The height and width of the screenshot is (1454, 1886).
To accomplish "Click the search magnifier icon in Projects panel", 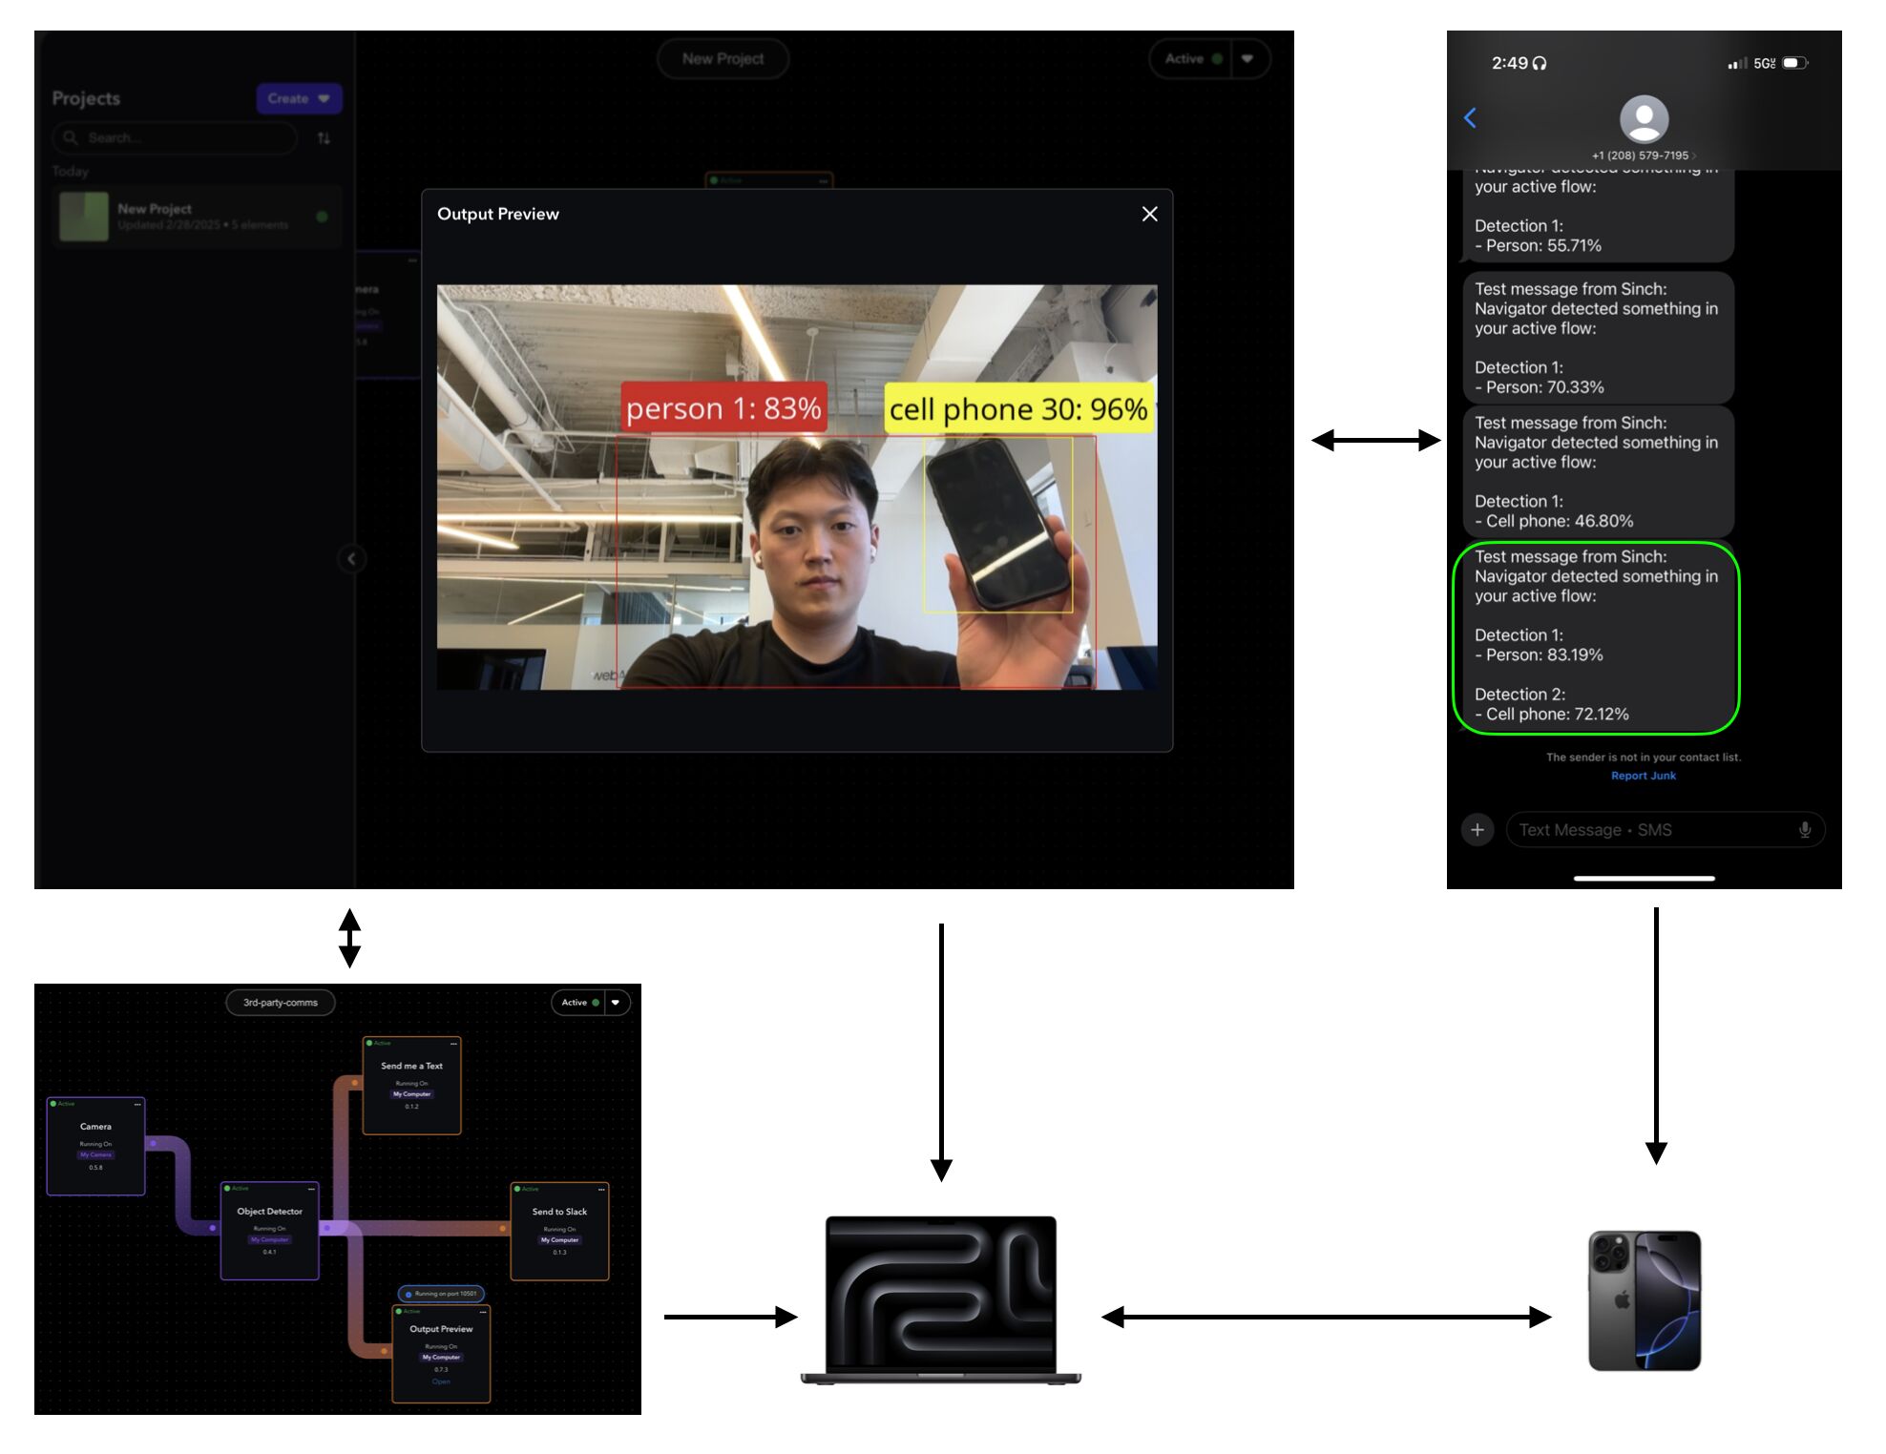I will [72, 137].
